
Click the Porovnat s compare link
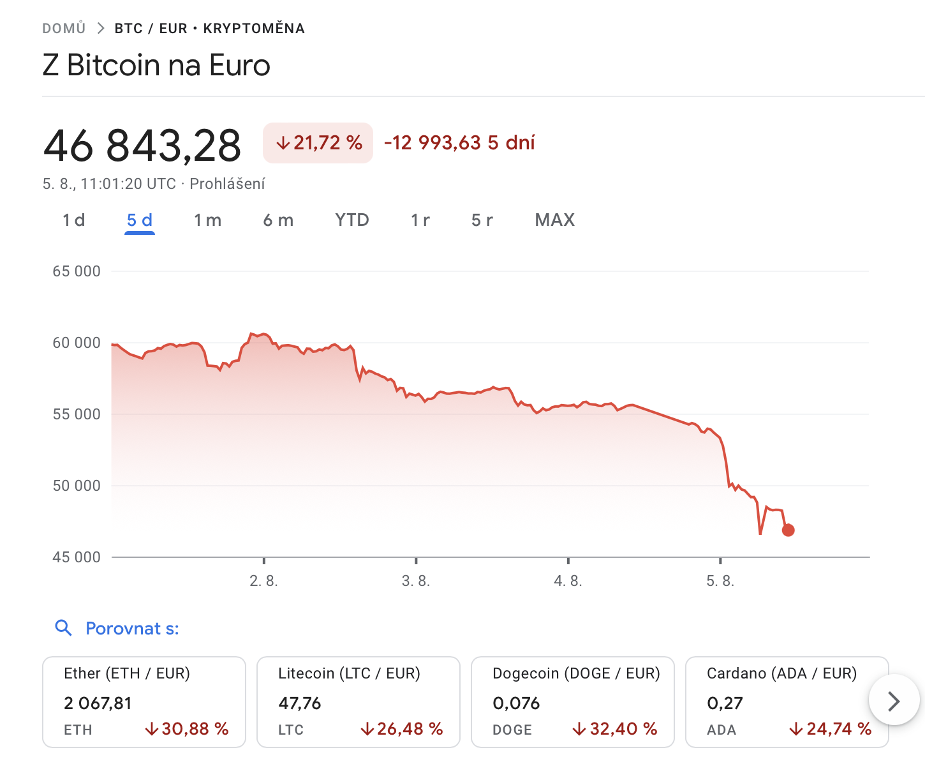(x=132, y=629)
